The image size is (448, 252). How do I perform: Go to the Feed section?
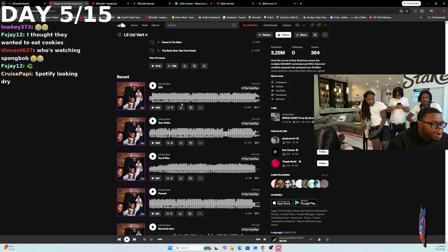(145, 25)
